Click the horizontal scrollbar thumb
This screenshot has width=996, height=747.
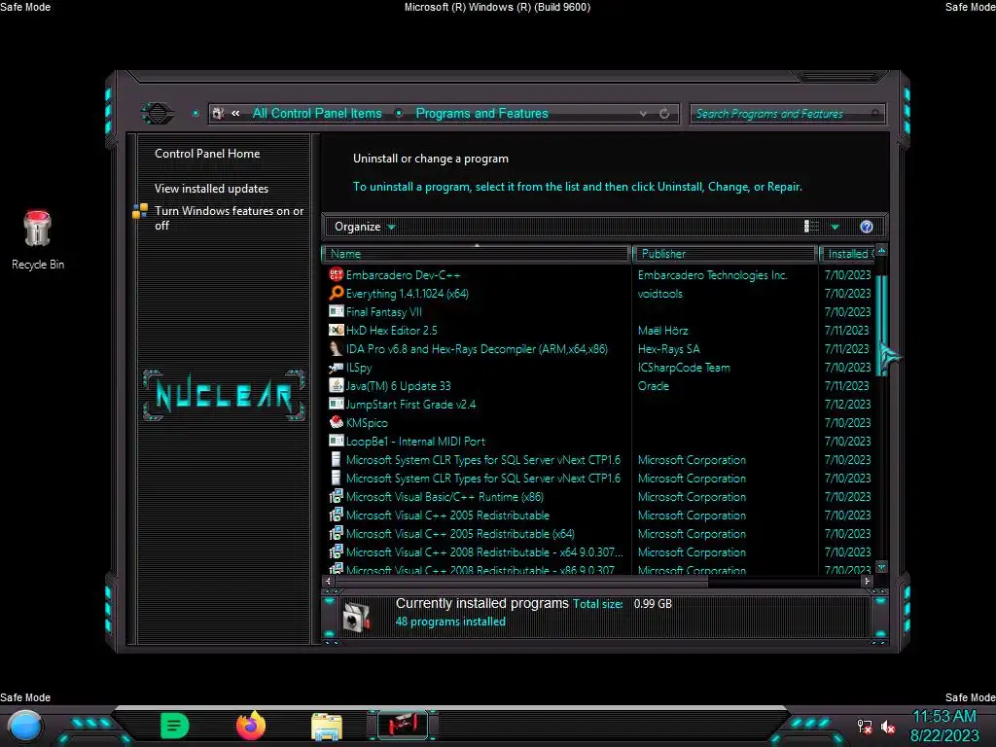click(521, 581)
